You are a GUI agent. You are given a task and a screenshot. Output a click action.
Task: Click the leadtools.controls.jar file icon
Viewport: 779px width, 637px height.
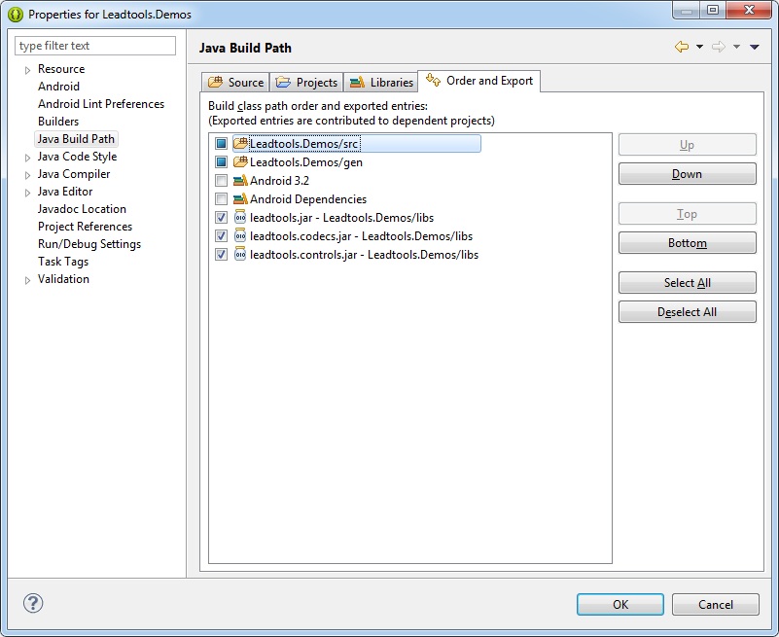point(240,254)
